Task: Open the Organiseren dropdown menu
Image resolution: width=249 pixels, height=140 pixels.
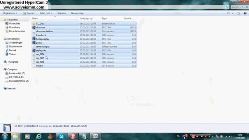Action: pos(11,13)
